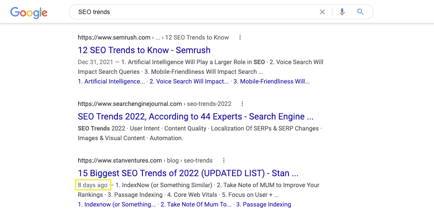The height and width of the screenshot is (221, 434).
Task: Follow the '1. Indexnow (or Something...' sitelink
Action: (x=117, y=204)
